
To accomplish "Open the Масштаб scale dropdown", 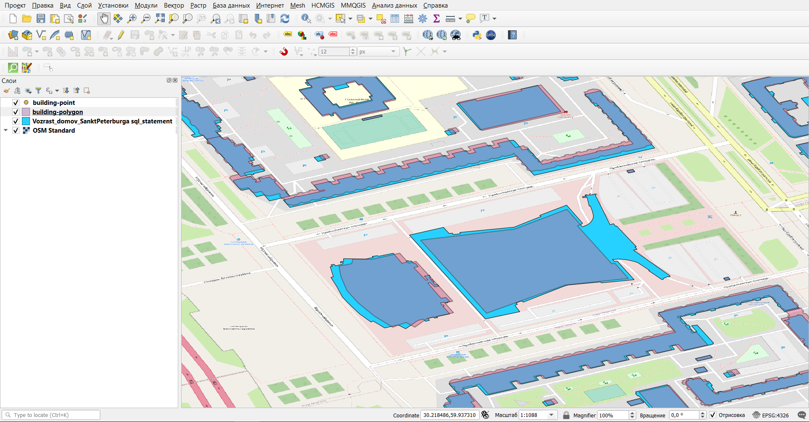I will coord(552,415).
